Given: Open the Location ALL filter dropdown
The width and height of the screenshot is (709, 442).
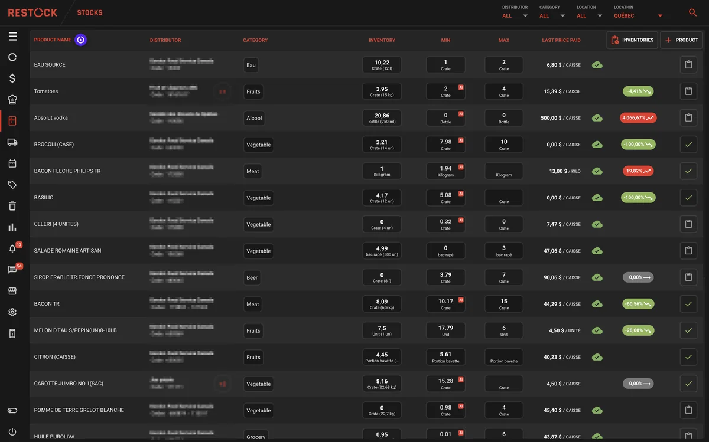Looking at the screenshot, I should click(x=589, y=16).
